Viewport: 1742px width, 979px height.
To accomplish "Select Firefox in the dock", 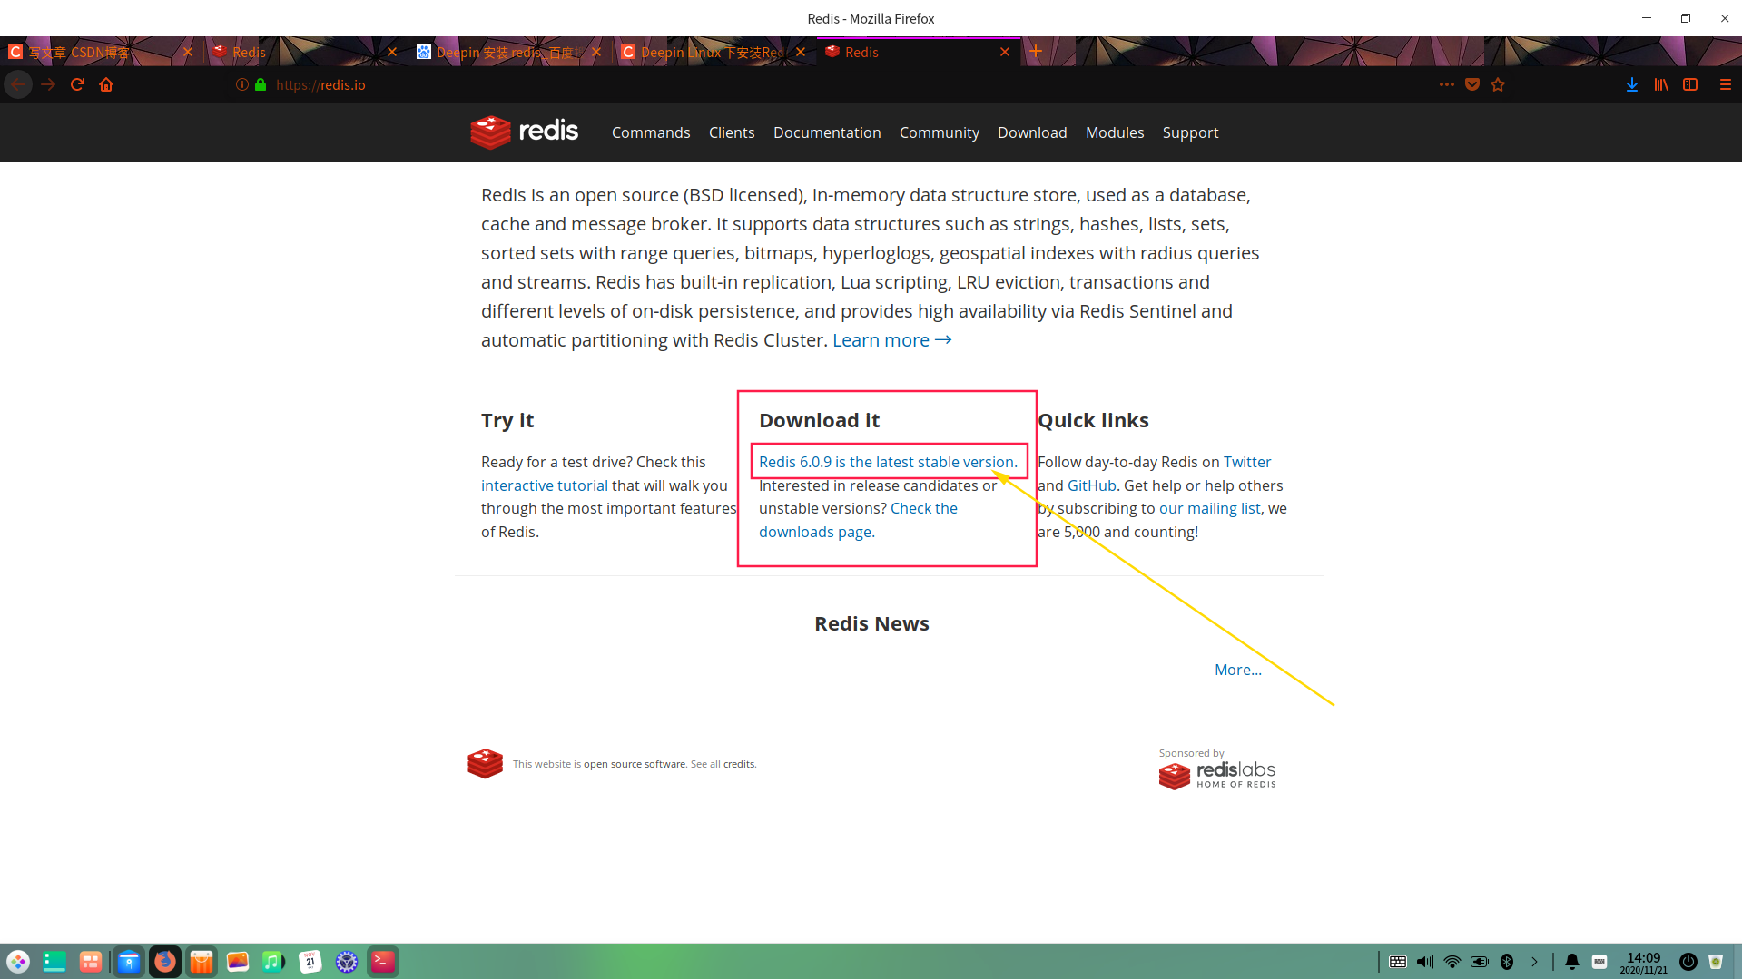I will click(165, 962).
